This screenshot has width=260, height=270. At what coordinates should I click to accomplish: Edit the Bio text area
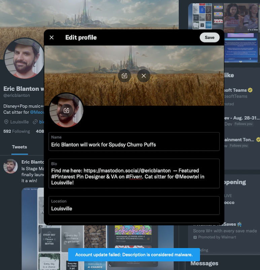(134, 174)
